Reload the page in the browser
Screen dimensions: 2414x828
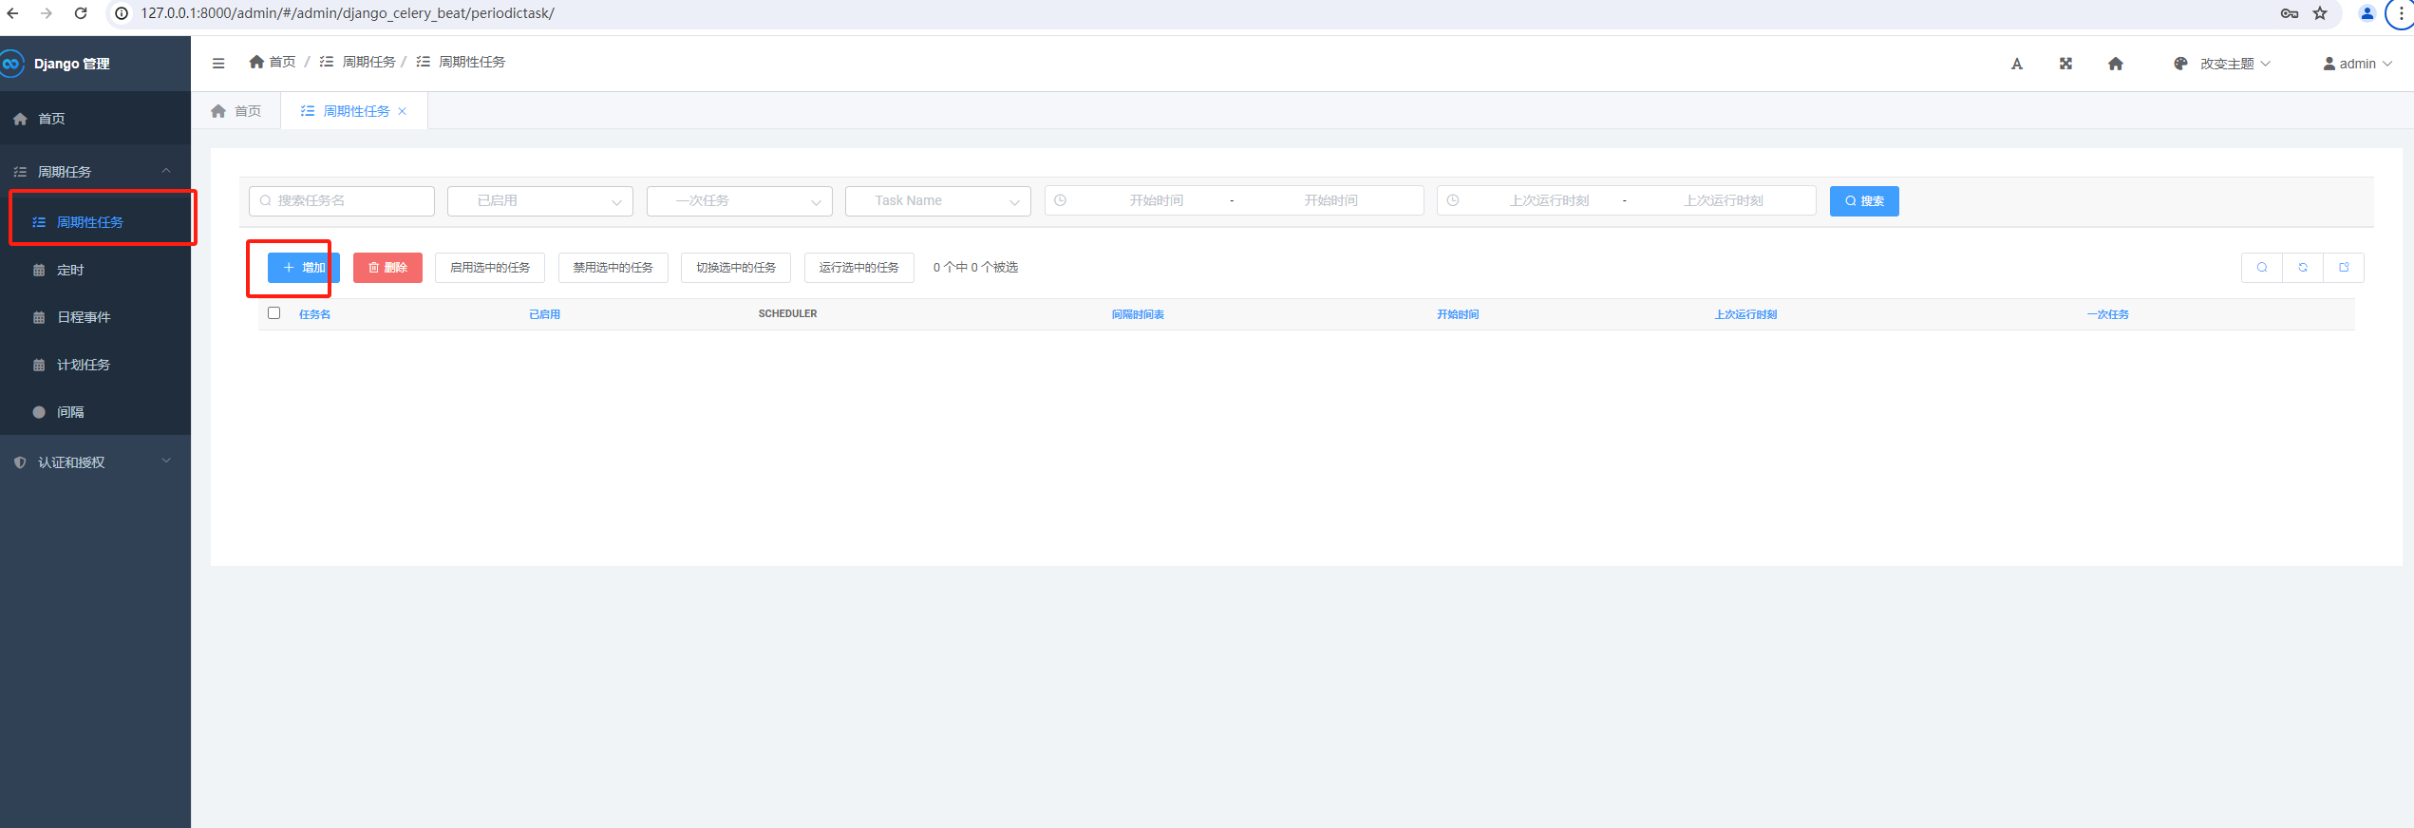click(x=81, y=13)
